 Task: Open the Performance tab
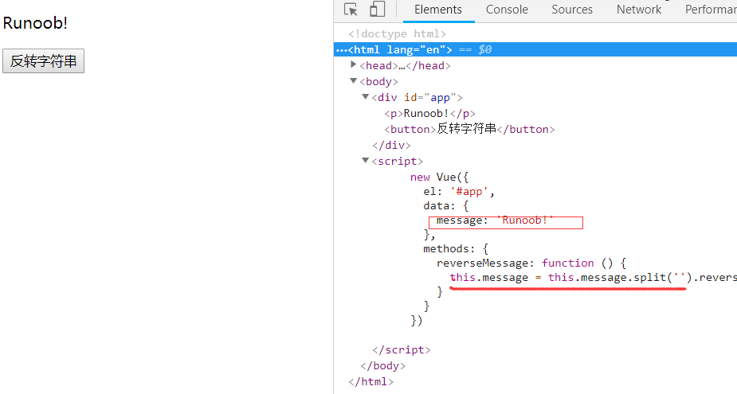click(711, 10)
